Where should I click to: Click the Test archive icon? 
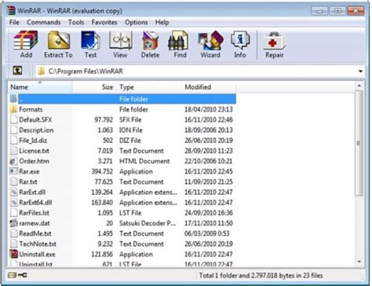[x=90, y=40]
